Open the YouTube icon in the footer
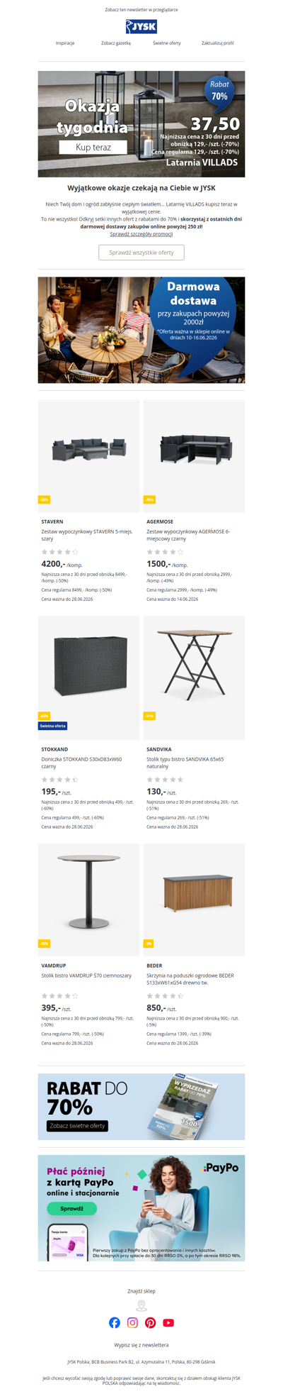Viewport: 283px width, 1399px height. point(168,1322)
